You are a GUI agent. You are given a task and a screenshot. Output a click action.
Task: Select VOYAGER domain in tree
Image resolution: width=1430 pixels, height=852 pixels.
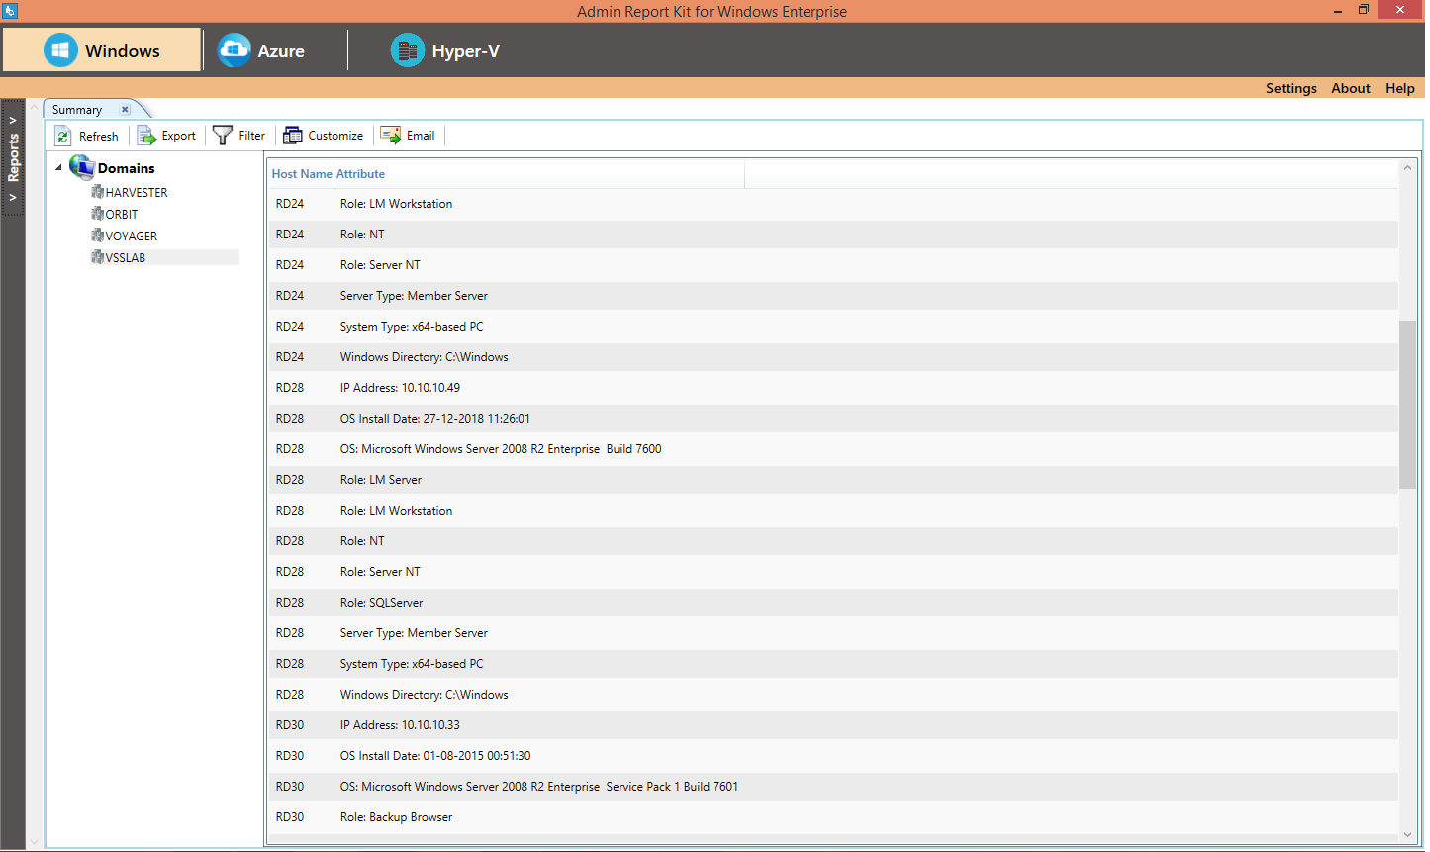[132, 236]
